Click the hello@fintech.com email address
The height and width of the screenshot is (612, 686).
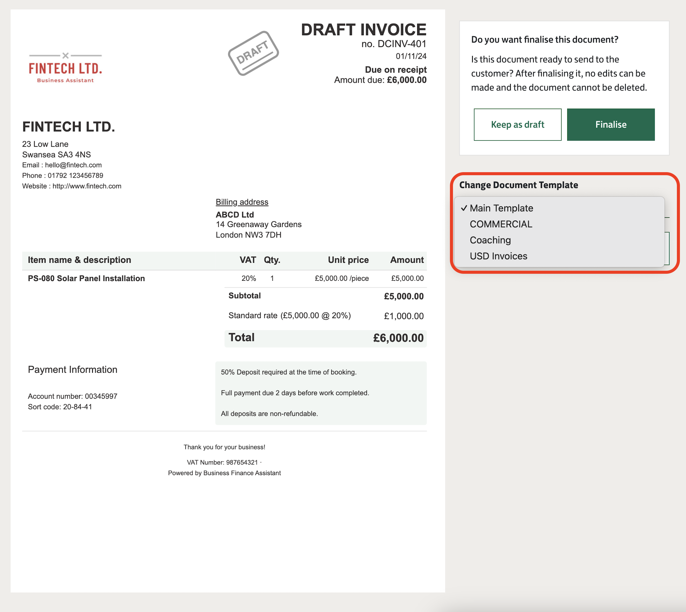(x=73, y=165)
